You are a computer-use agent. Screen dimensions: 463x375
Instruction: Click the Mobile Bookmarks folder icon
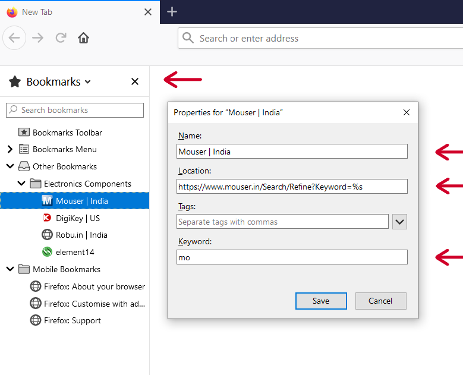(24, 269)
